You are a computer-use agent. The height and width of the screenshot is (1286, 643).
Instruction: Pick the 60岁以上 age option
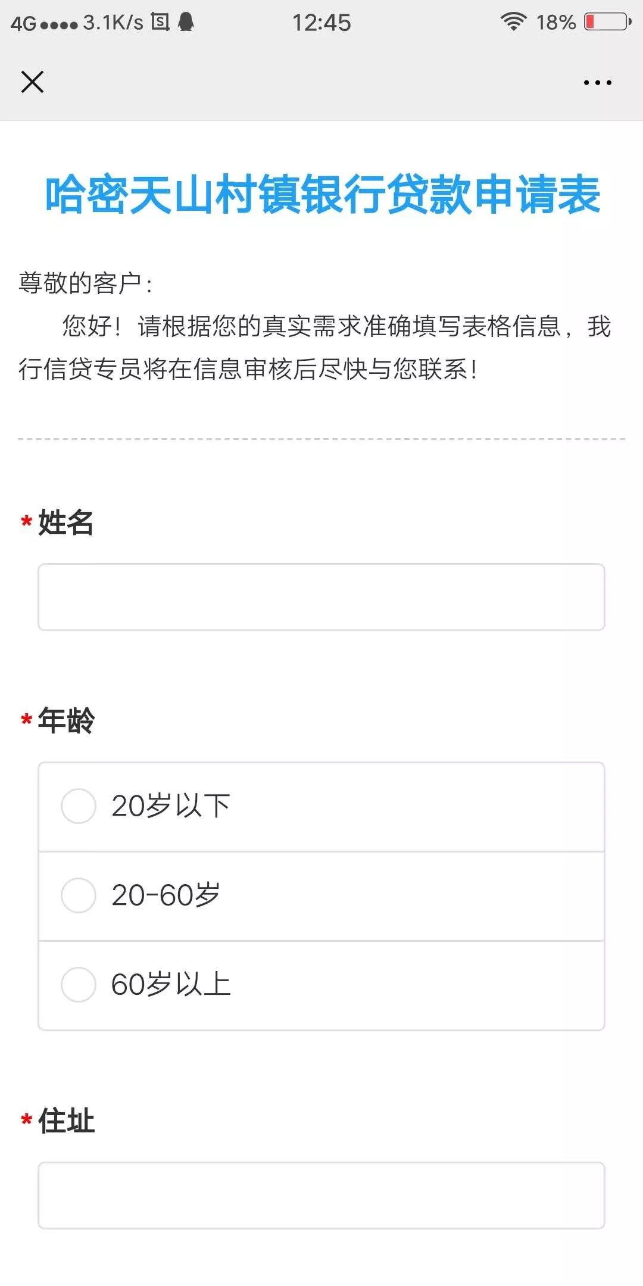(x=79, y=985)
